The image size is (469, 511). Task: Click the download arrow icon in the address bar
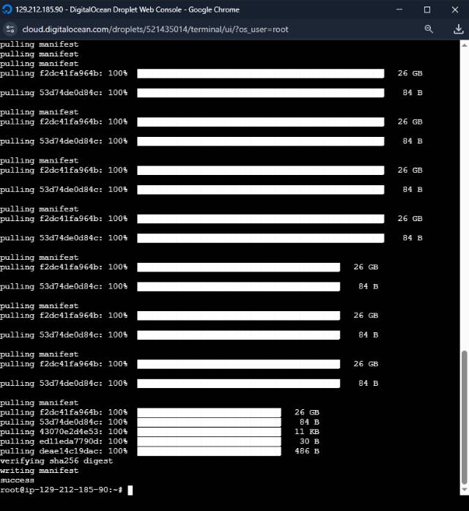coord(459,29)
